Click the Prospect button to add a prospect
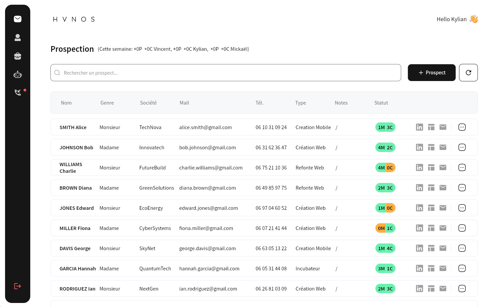492x307 pixels. pos(431,72)
